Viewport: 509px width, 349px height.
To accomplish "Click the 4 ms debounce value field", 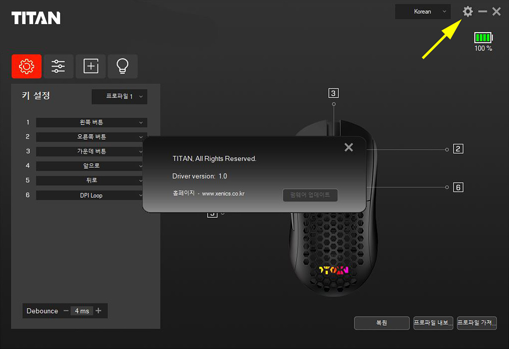I will pos(82,311).
